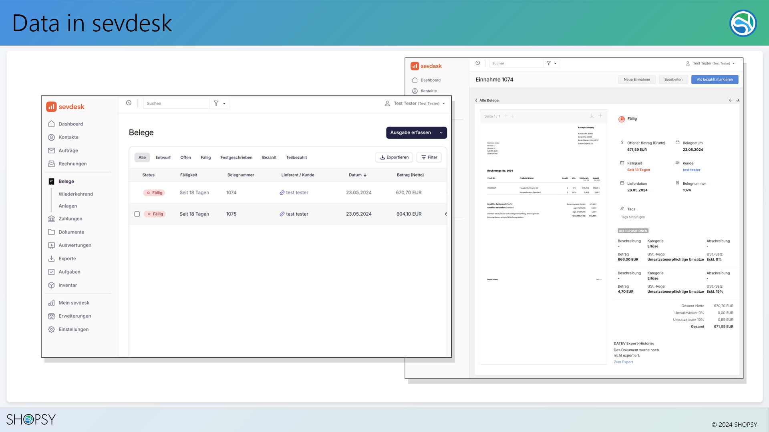The image size is (769, 432).
Task: Click Belegnummer 1074 cell
Action: (x=231, y=193)
